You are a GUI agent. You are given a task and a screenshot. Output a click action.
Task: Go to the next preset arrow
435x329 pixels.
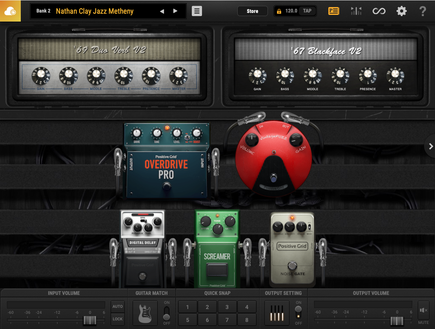[x=175, y=11]
